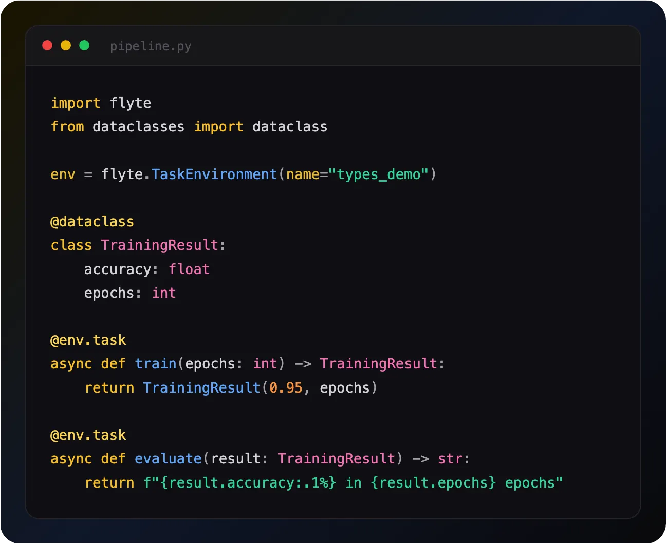
Task: Click the @env.task decorator above evaluate
Action: tap(88, 435)
